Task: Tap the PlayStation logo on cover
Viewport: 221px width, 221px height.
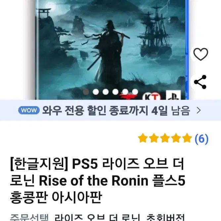Action: point(173,95)
